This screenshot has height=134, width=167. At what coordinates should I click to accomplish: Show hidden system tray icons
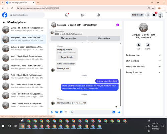[x=146, y=126]
